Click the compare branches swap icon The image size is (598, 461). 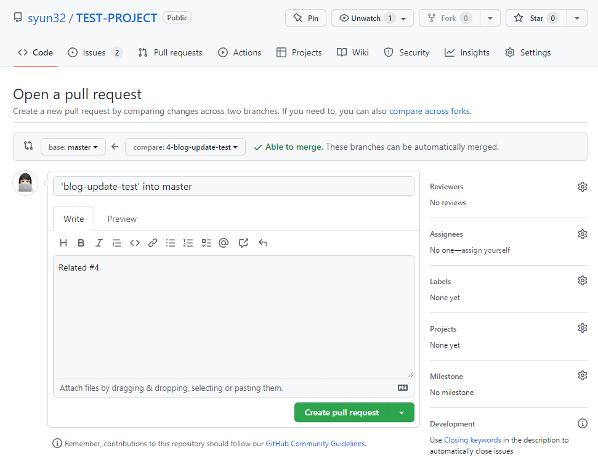click(x=28, y=145)
